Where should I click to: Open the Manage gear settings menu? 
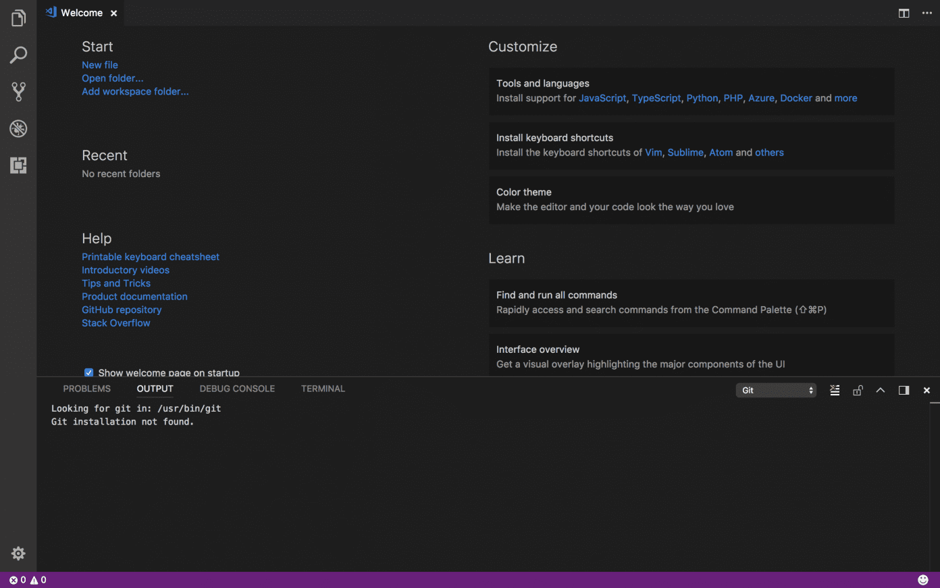[x=18, y=554]
